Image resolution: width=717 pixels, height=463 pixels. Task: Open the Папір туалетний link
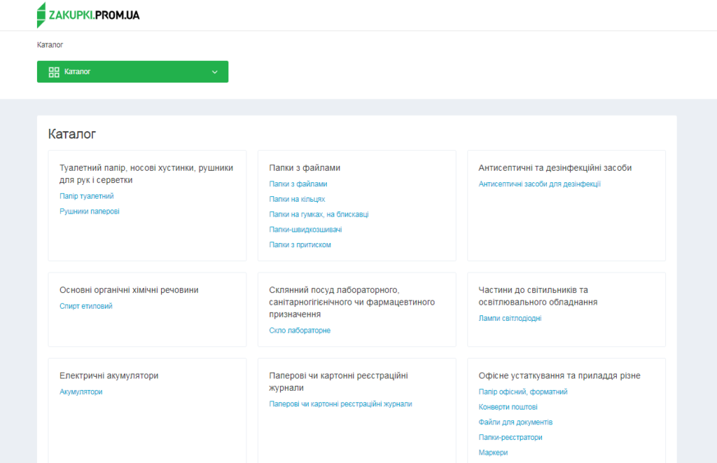pos(87,196)
